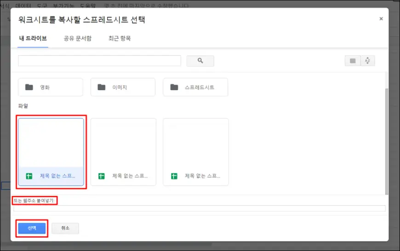The width and height of the screenshot is (400, 251).
Task: Click the third file's green Sheets icon
Action: (174, 176)
